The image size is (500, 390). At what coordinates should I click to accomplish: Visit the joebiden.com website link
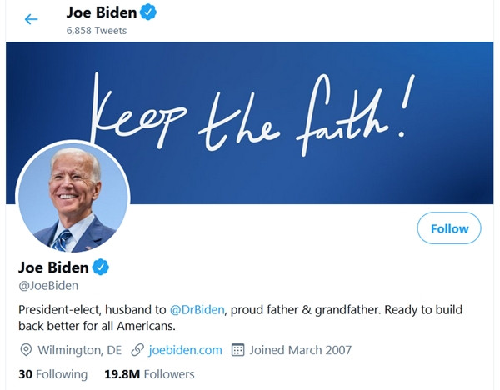[186, 350]
